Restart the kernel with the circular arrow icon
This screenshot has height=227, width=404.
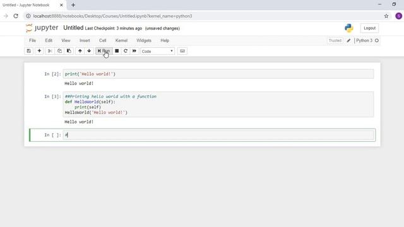click(x=126, y=51)
